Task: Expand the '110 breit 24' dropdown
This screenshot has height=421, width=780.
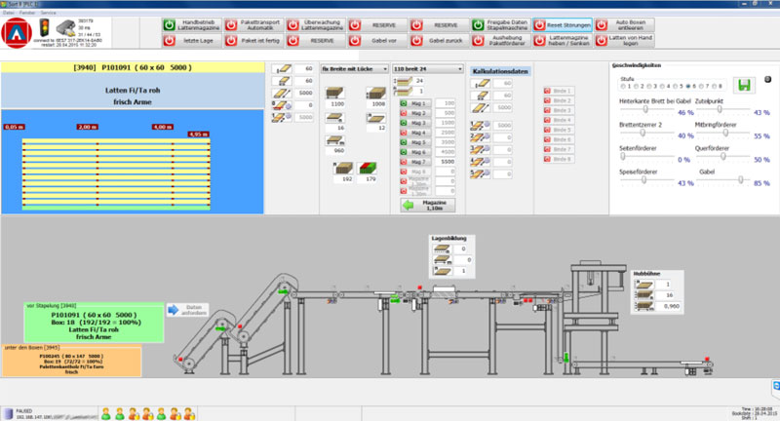Action: coord(426,69)
